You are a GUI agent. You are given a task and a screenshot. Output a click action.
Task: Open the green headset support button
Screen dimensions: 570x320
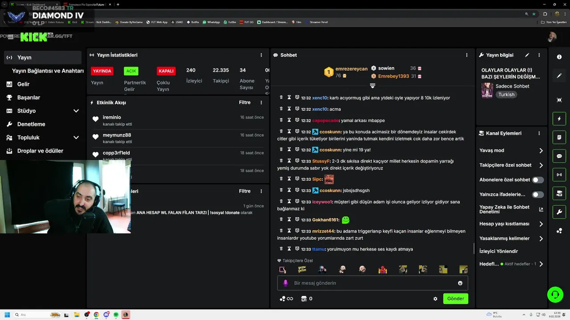point(555,294)
